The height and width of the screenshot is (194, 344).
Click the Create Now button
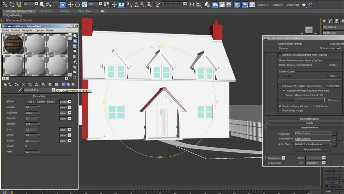334,86
